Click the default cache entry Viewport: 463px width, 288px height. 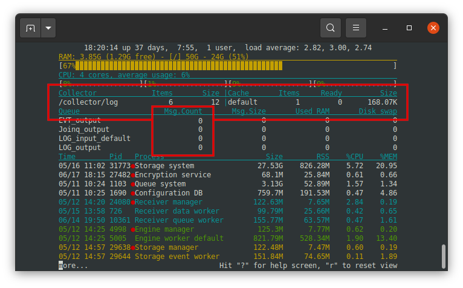[242, 102]
